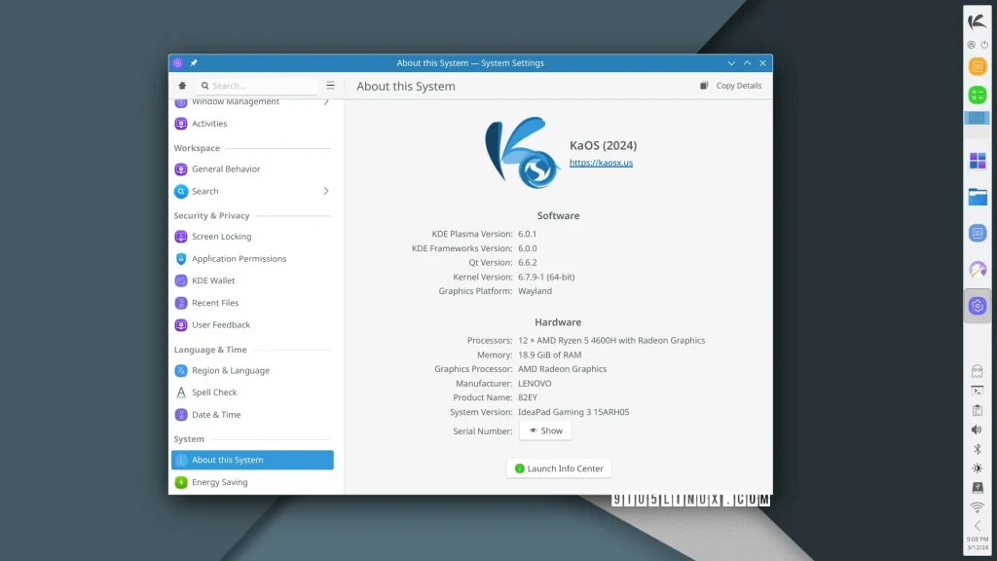This screenshot has width=997, height=561.
Task: Click the Application Permissions shield icon
Action: [x=181, y=259]
